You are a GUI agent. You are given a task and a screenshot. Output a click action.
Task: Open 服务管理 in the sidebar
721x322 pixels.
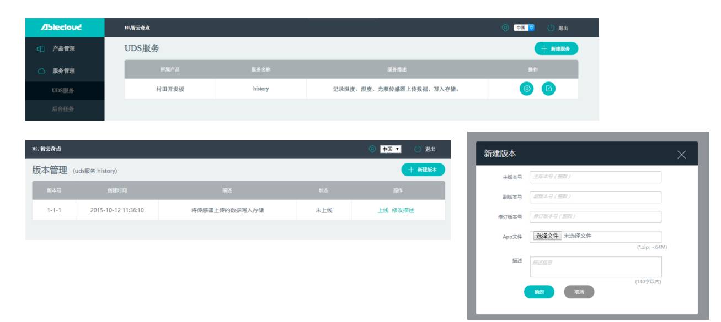pos(65,70)
